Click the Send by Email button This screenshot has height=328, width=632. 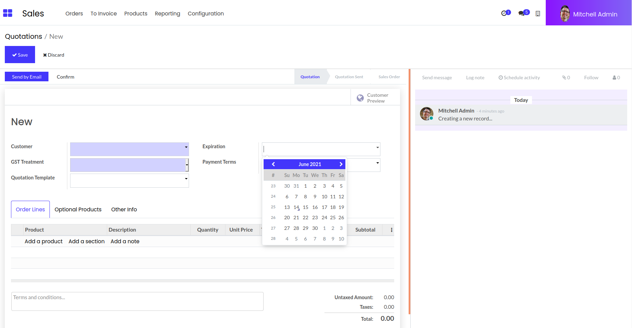coord(26,77)
